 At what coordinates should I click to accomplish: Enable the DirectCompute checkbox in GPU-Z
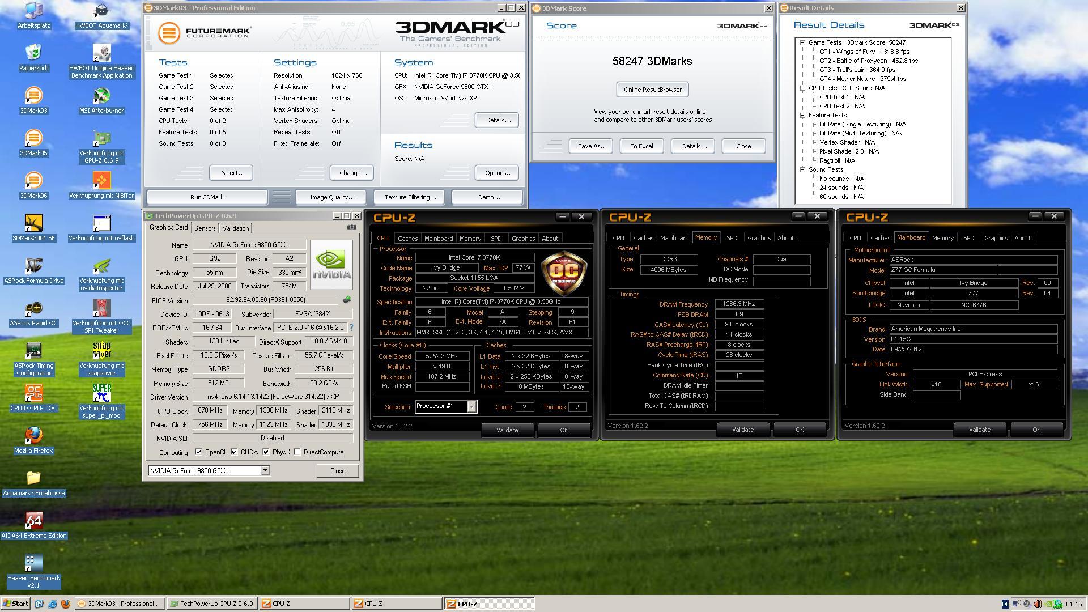[x=297, y=452]
